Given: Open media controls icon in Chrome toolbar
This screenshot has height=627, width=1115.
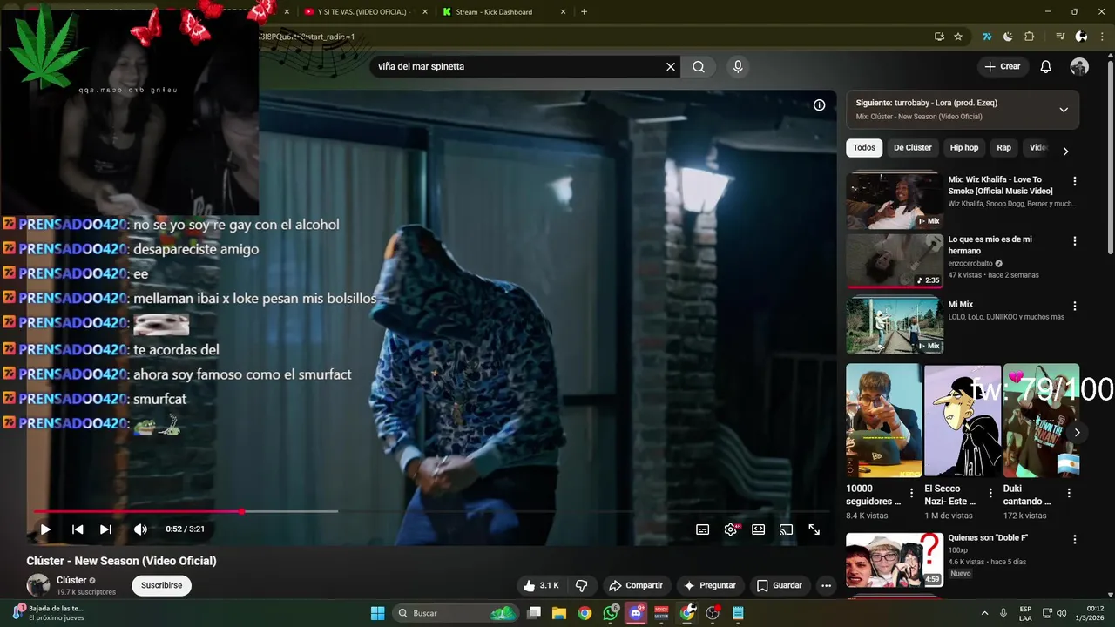Looking at the screenshot, I should (1060, 37).
